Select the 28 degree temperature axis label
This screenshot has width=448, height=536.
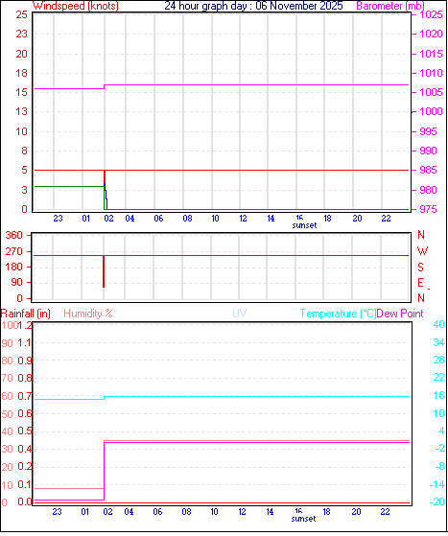click(438, 360)
